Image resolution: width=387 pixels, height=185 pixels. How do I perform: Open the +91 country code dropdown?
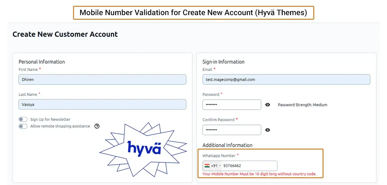[x=216, y=166]
